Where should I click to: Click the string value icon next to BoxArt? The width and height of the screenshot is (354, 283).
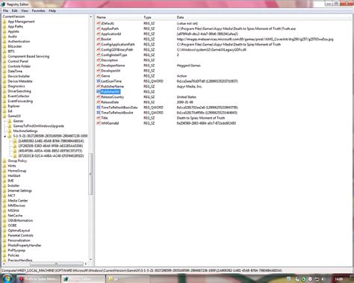coord(99,39)
